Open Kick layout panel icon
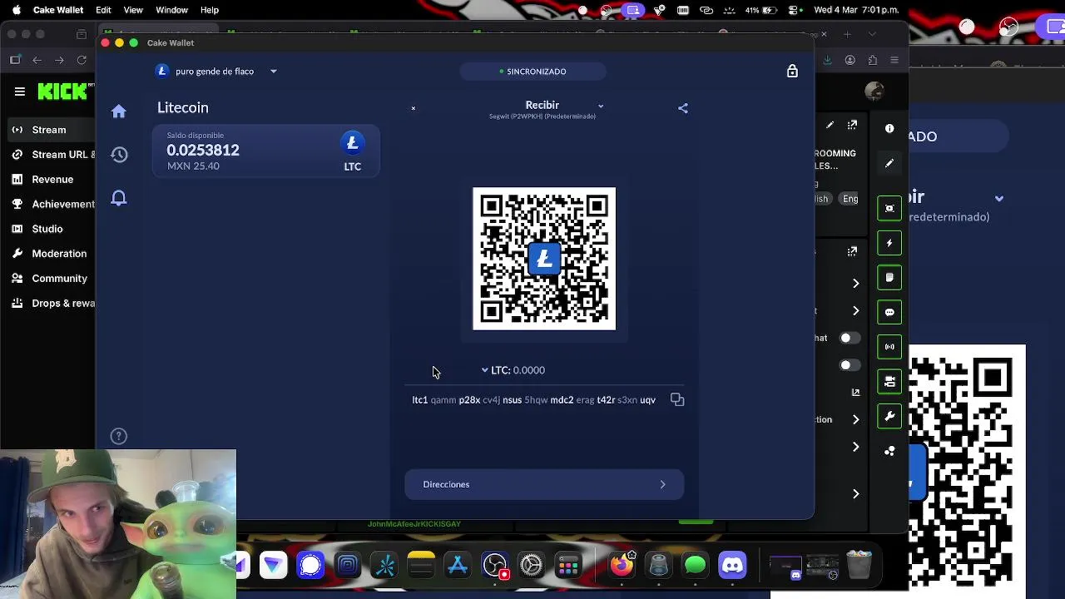The image size is (1065, 599). 889,381
